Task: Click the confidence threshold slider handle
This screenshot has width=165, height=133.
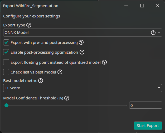Action: [6, 105]
